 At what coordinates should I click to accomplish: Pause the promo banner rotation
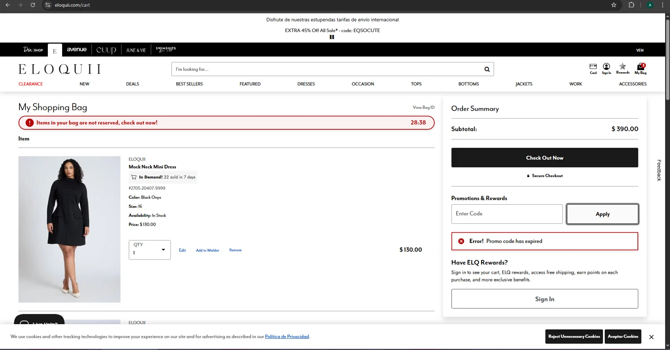(x=332, y=37)
